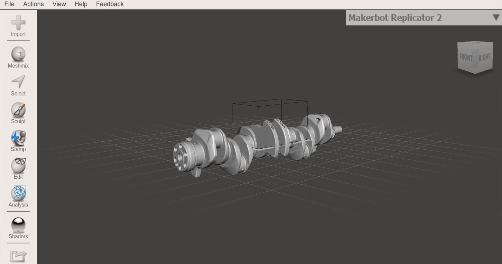Expand the printer selection dropdown arrow

(496, 18)
